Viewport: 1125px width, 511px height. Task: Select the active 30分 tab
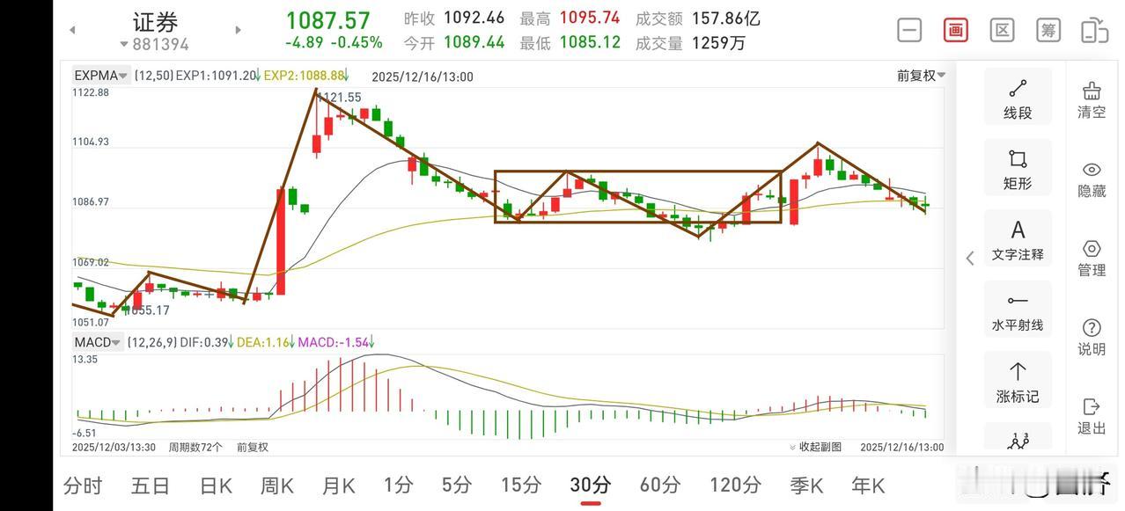point(591,485)
